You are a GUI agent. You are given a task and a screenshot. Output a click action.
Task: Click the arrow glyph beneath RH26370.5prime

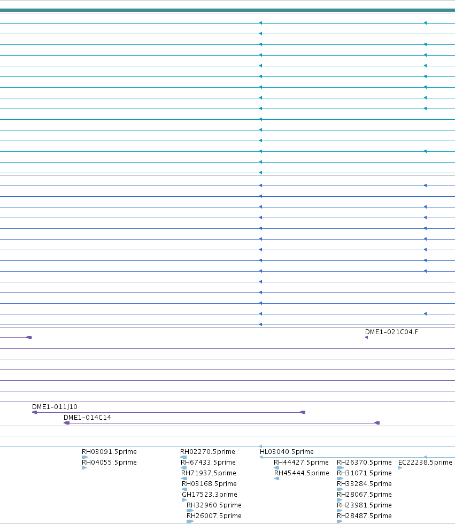click(x=340, y=468)
